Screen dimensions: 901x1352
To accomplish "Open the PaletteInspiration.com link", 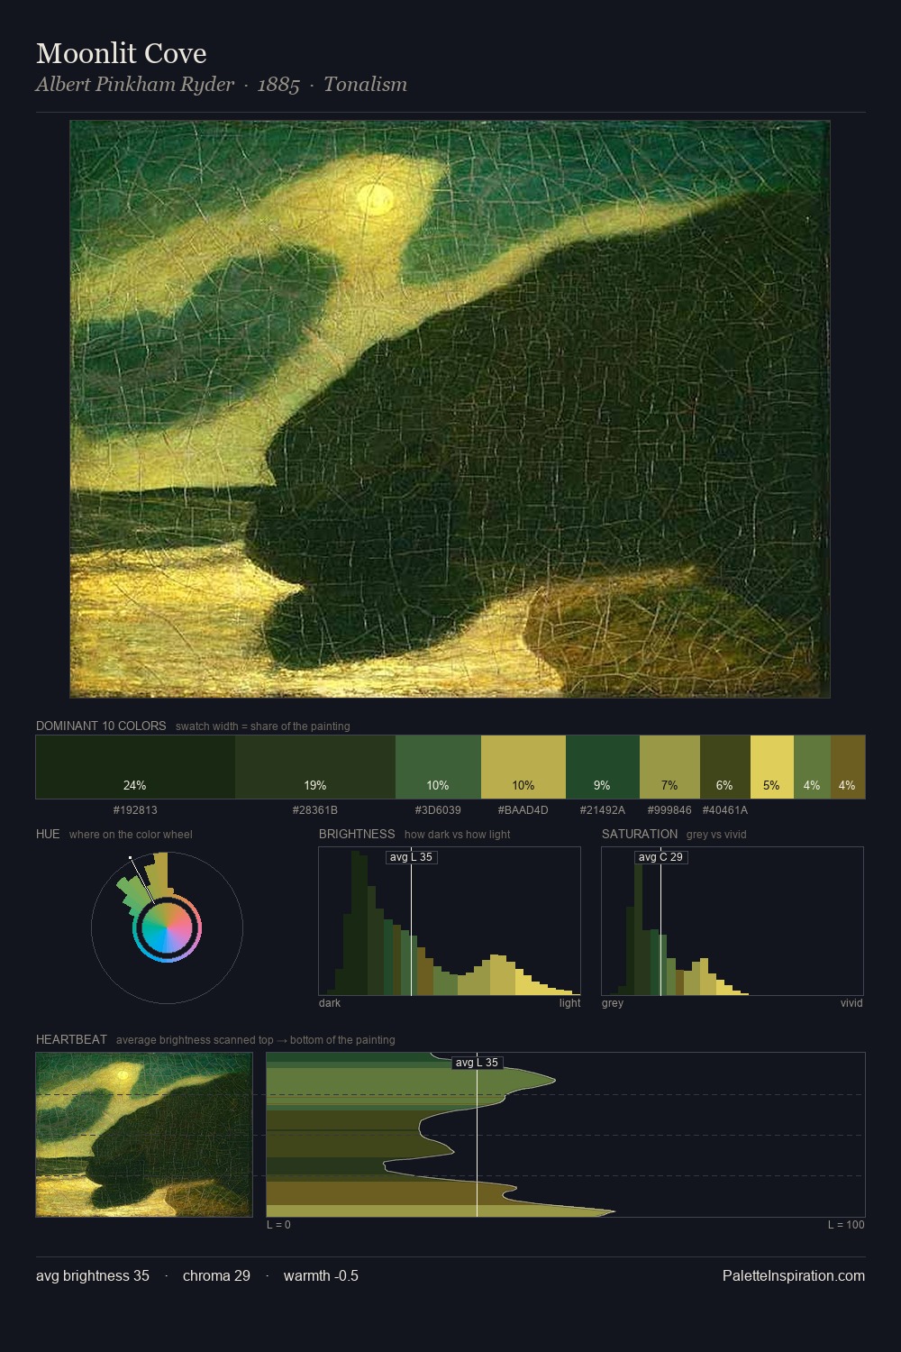I will [x=794, y=1275].
